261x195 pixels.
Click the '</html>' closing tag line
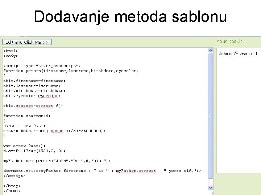pyautogui.click(x=12, y=191)
